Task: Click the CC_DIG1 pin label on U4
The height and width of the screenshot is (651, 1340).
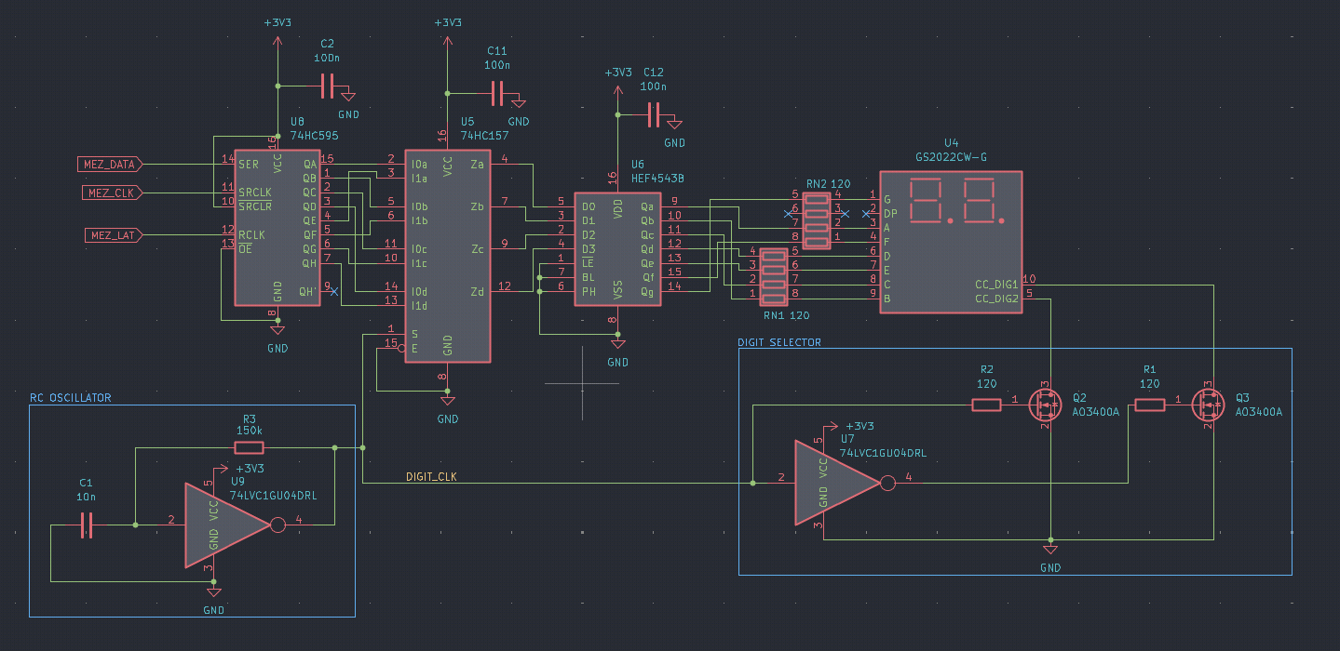Action: coord(996,285)
